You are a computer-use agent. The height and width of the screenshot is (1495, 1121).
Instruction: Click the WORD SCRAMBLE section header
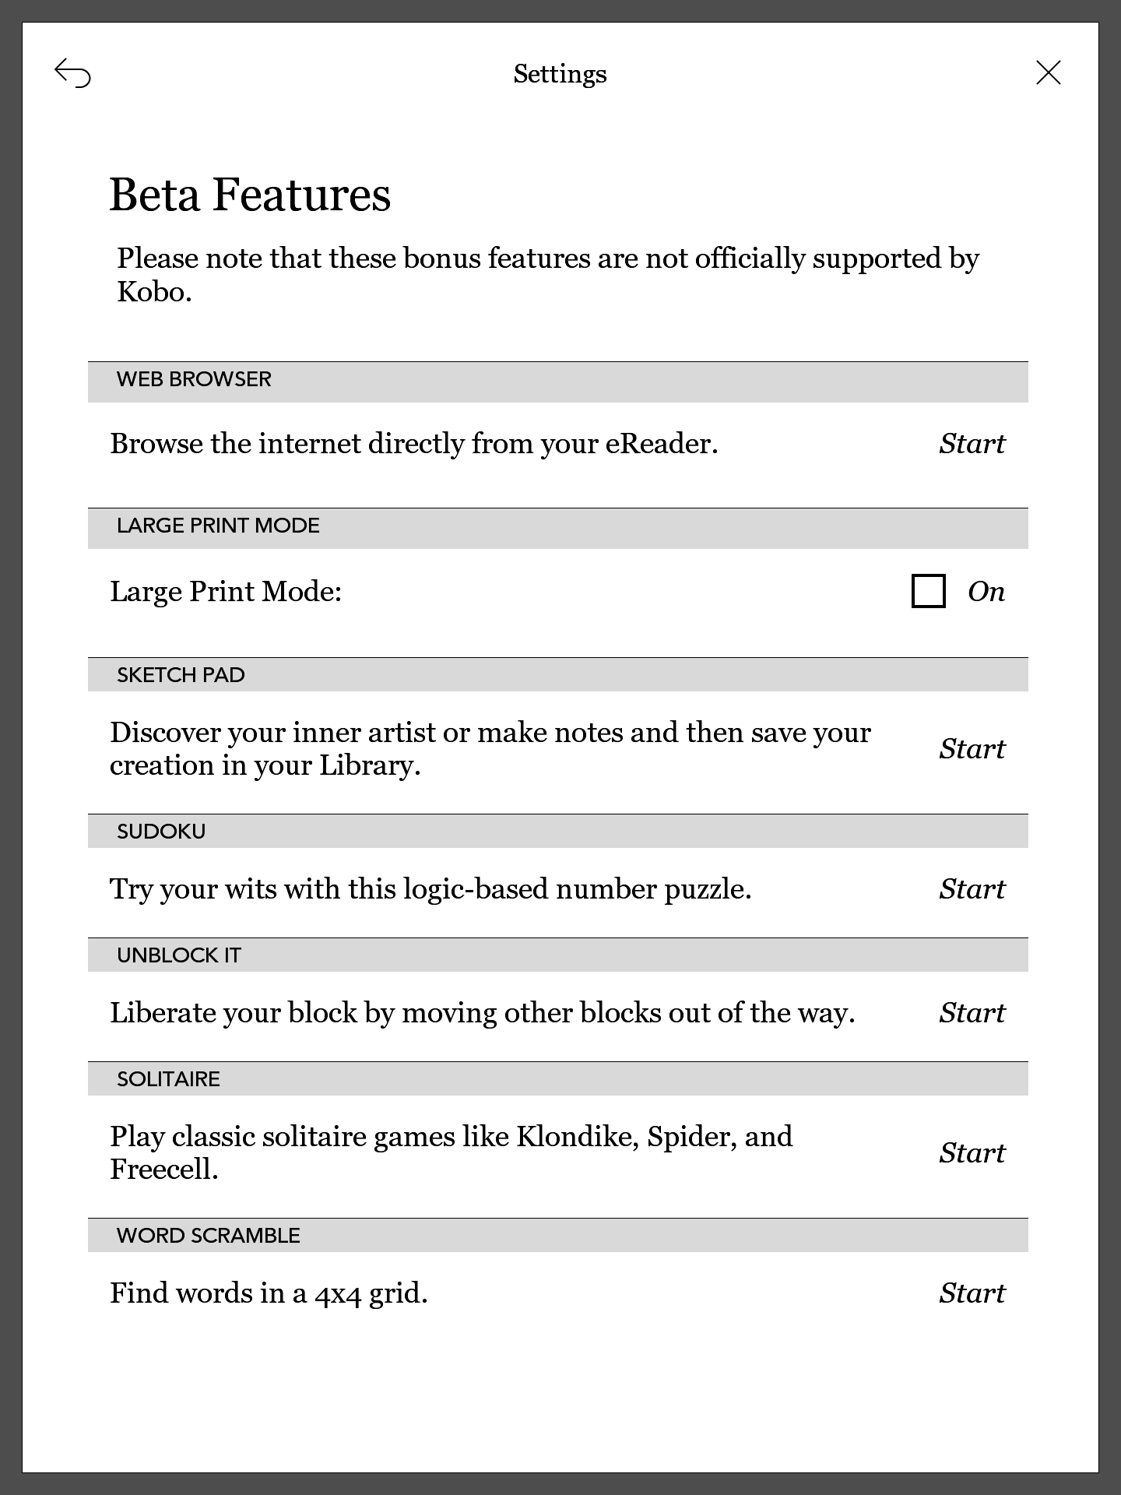(x=208, y=1236)
